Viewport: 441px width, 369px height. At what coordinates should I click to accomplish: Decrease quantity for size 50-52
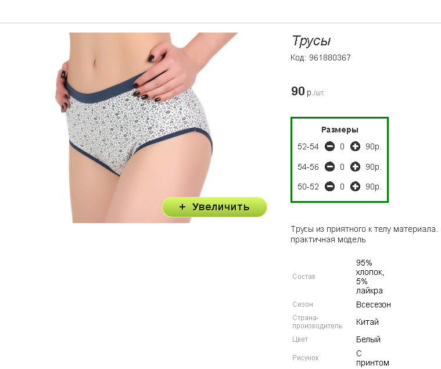329,187
